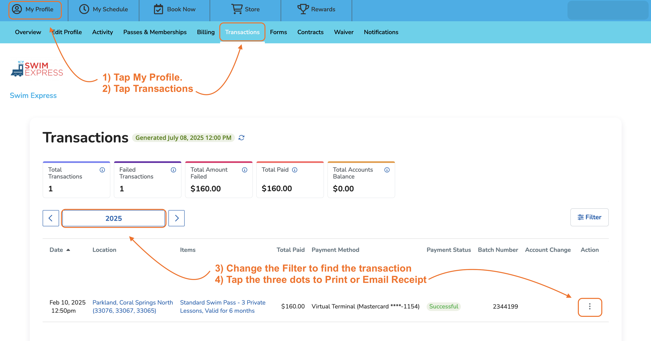Select the My Schedule menu item
Viewport: 651px width, 341px height.
click(x=104, y=9)
